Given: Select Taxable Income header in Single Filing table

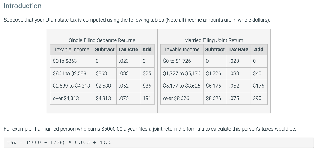Looking at the screenshot, I should [72, 49].
